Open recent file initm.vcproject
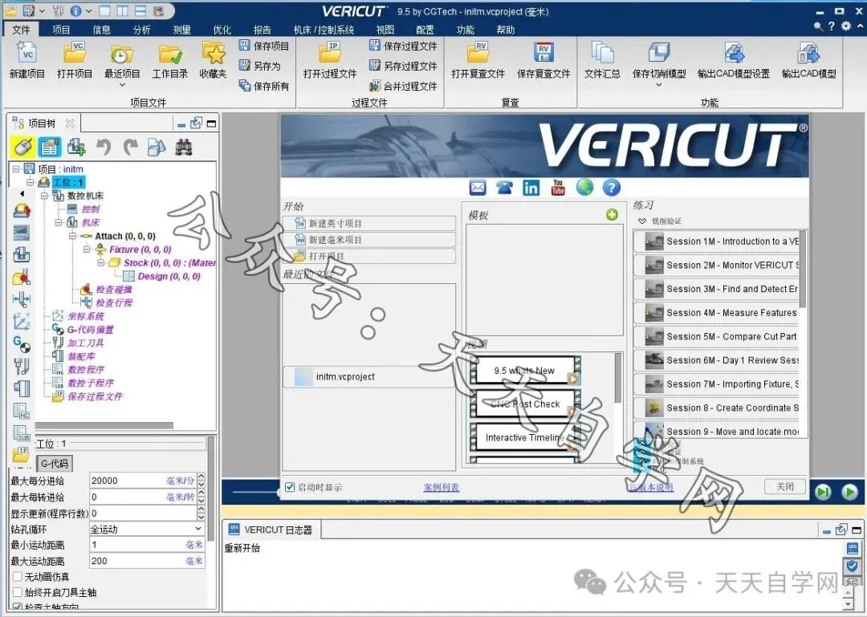 tap(369, 376)
